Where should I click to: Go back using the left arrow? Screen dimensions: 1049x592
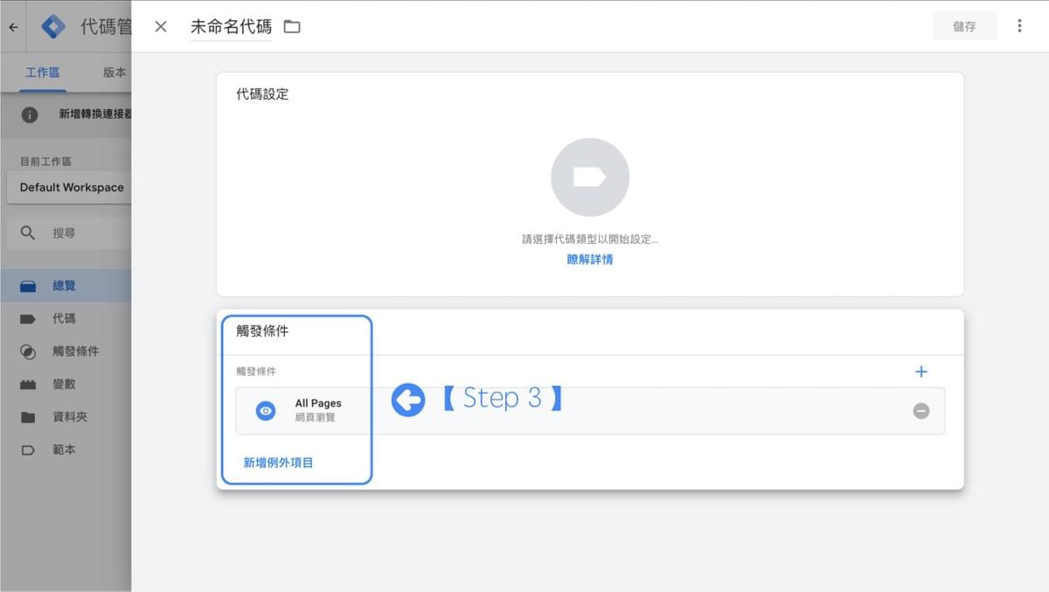[13, 27]
